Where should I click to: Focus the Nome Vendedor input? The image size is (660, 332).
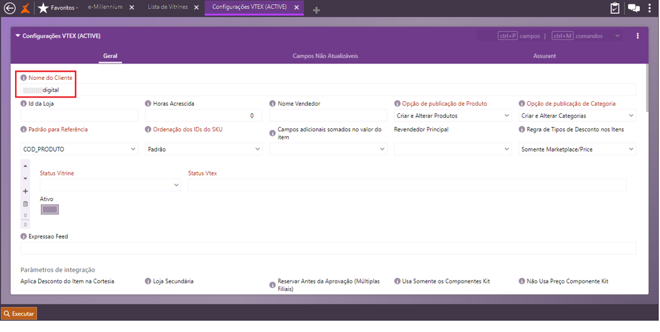point(328,116)
